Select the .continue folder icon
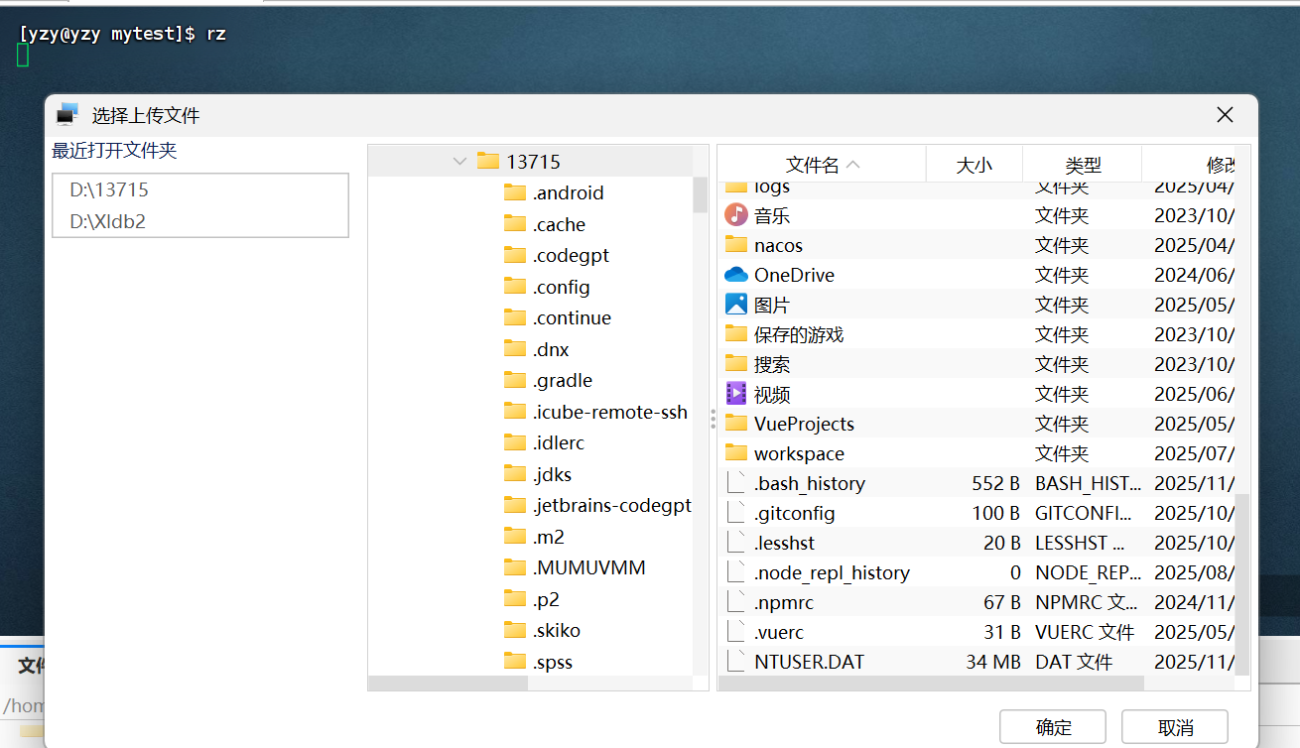Viewport: 1300px width, 748px height. (514, 317)
